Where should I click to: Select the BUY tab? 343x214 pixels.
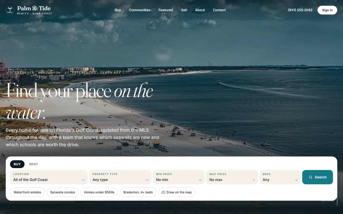(x=17, y=164)
